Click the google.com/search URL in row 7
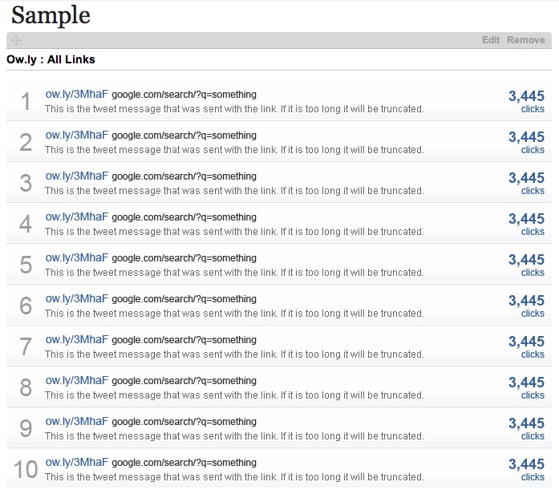The width and height of the screenshot is (559, 494). (184, 340)
